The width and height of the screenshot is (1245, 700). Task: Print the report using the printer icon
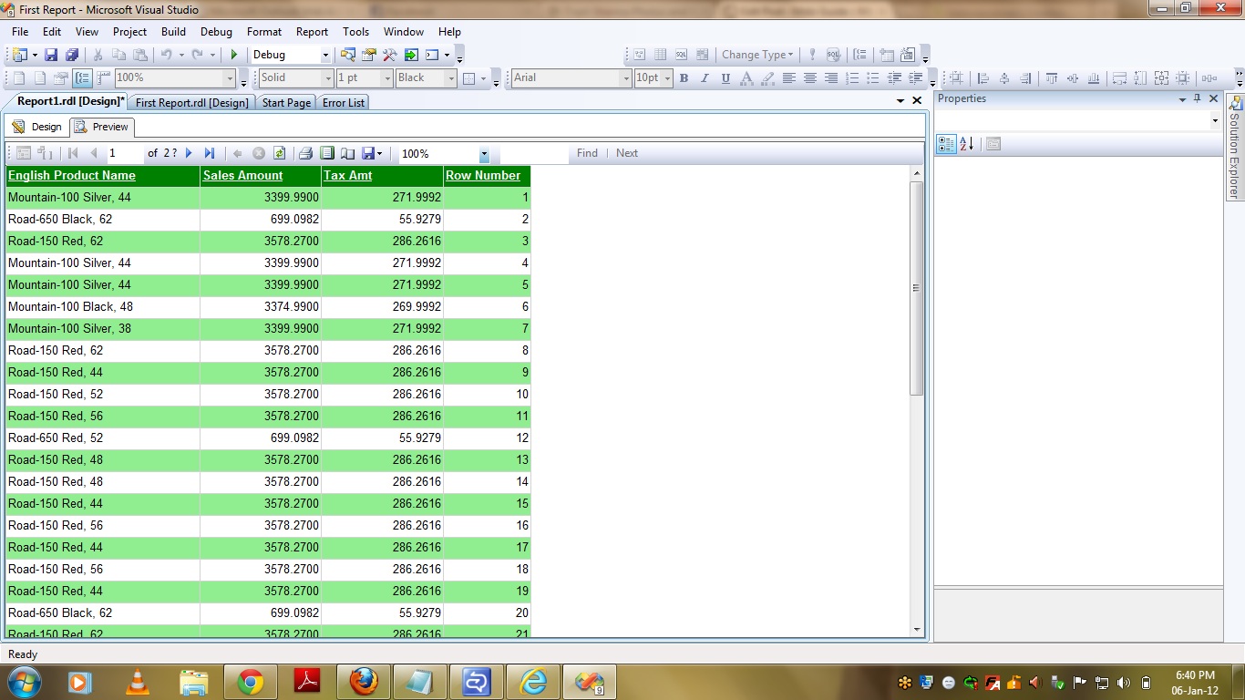point(306,154)
